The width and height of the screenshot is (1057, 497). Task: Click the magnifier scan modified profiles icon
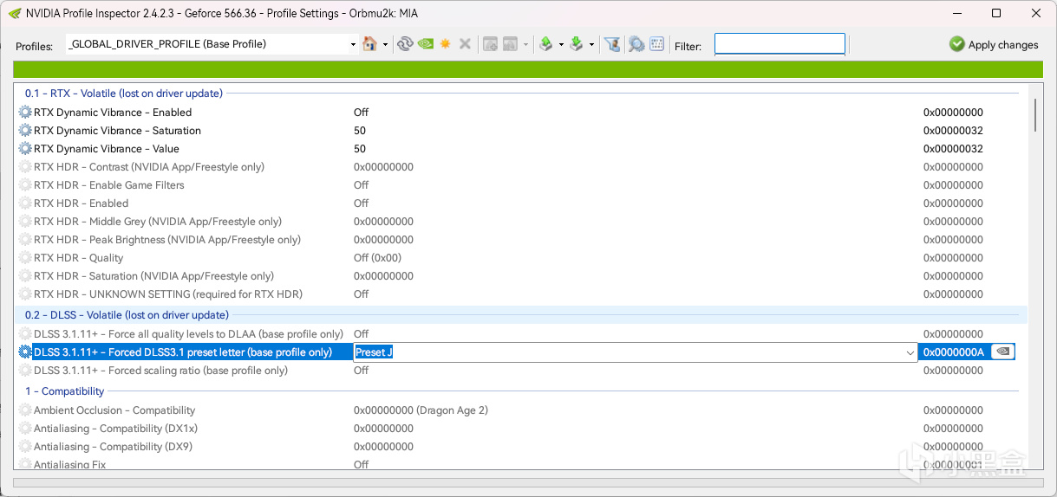click(x=636, y=44)
